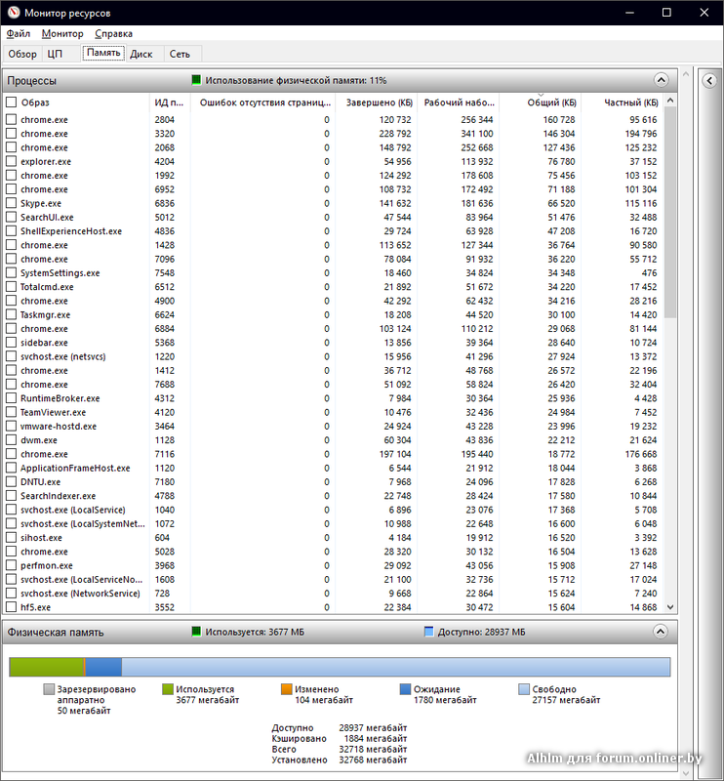This screenshot has width=724, height=781.
Task: Click the process list scroll-down arrow
Action: click(670, 607)
